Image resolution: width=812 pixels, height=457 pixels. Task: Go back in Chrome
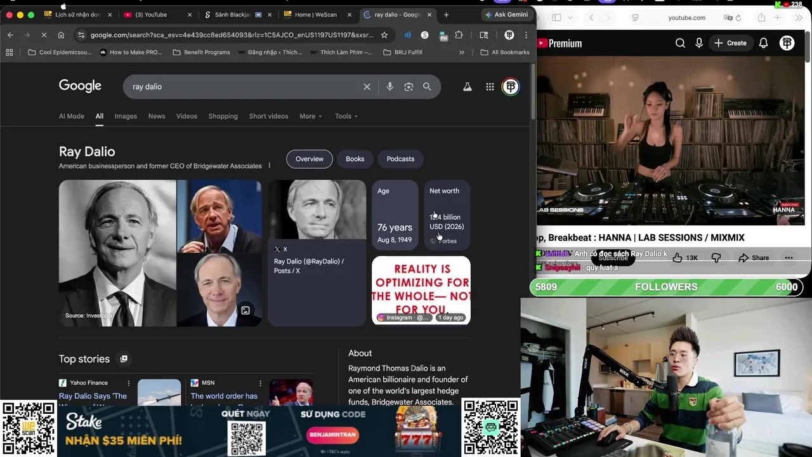[x=10, y=35]
